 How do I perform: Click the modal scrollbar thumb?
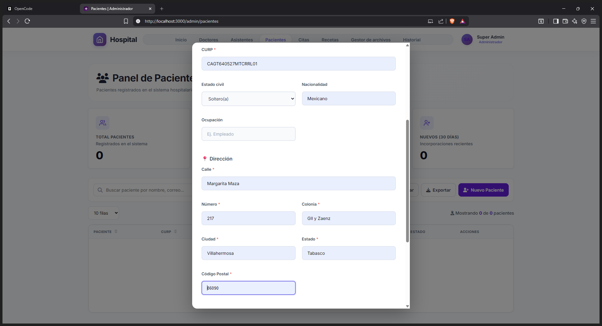coord(407,181)
